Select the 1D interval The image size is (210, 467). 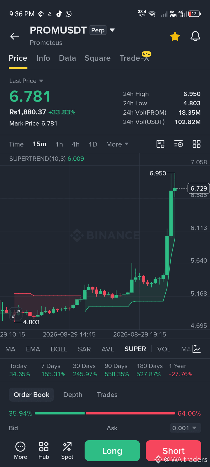tap(93, 144)
